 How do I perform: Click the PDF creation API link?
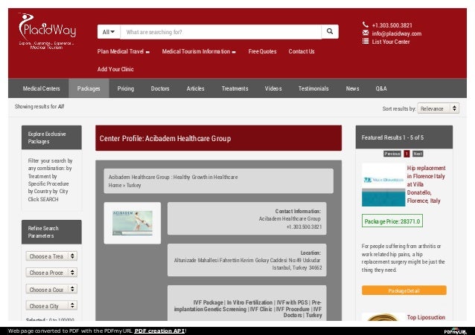coord(159,331)
